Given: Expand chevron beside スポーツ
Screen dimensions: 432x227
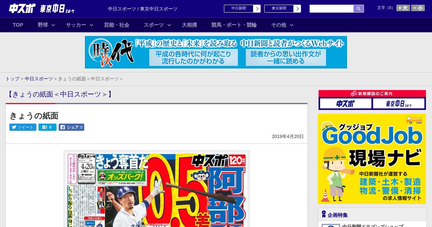Looking at the screenshot, I should [x=169, y=25].
